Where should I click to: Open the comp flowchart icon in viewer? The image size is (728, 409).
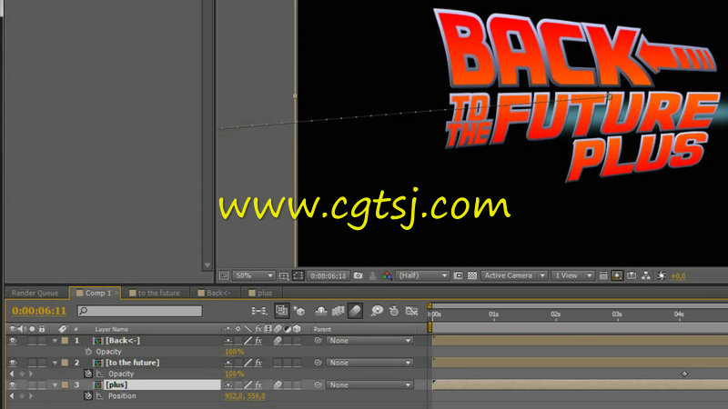pos(646,275)
